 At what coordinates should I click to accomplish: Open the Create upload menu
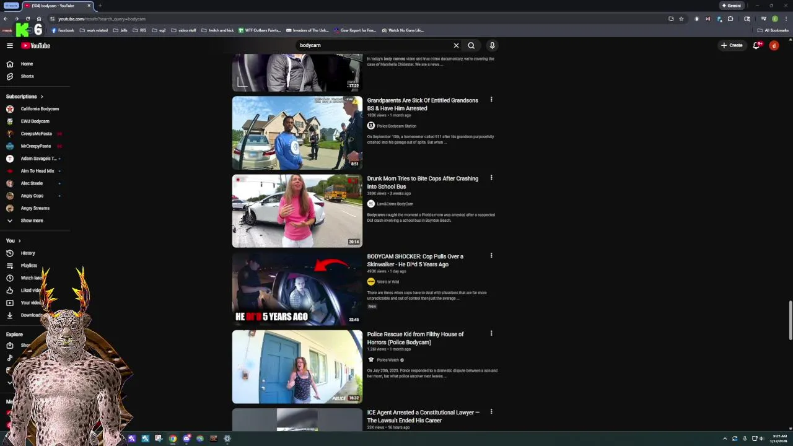coord(732,45)
